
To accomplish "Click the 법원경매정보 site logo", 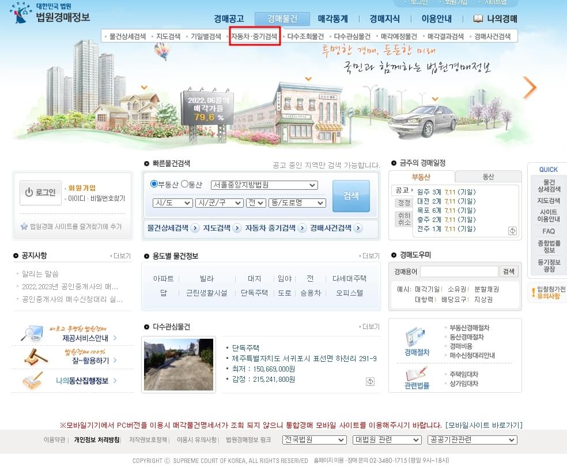I will pos(50,13).
